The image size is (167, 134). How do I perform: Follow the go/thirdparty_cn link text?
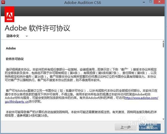[x=17, y=102]
